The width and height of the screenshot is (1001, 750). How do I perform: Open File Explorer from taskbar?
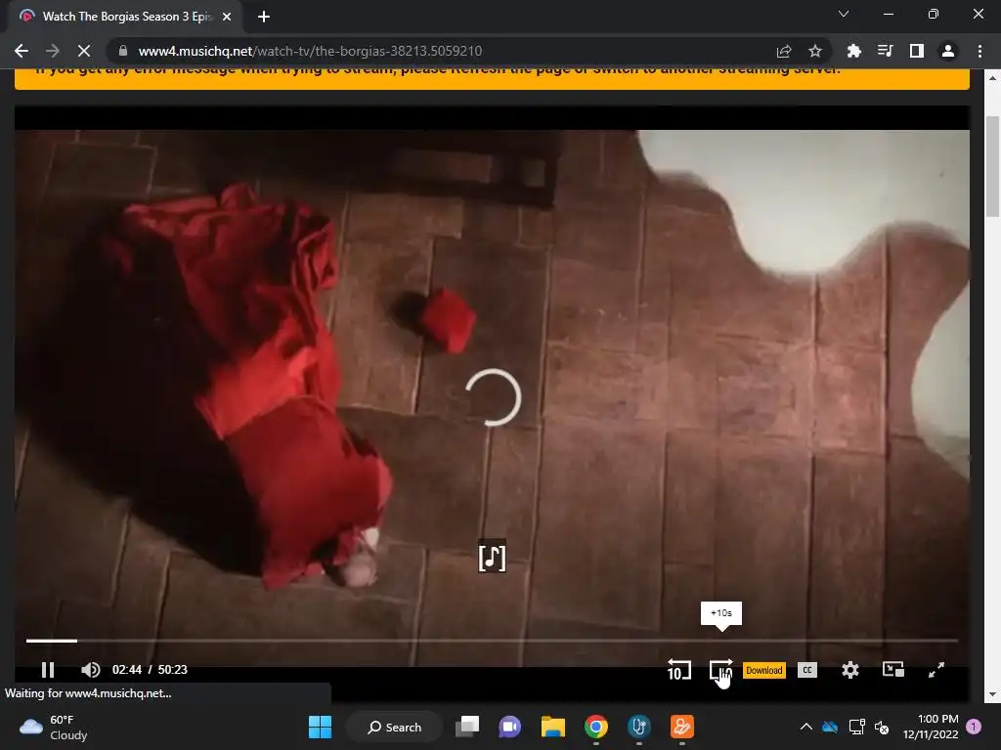coord(553,727)
